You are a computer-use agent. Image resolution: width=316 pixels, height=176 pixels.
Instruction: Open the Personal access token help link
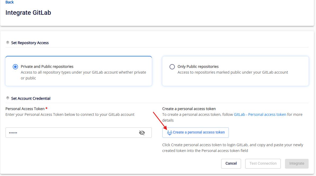pos(267,115)
